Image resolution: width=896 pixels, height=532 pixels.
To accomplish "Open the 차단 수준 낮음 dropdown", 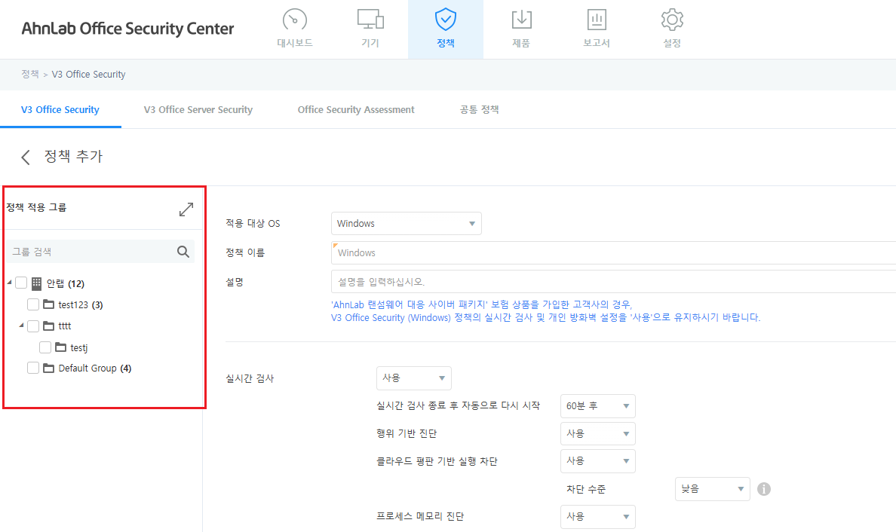I will (713, 489).
